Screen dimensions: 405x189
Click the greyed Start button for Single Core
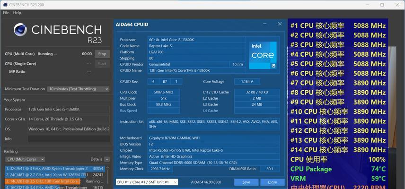102,64
